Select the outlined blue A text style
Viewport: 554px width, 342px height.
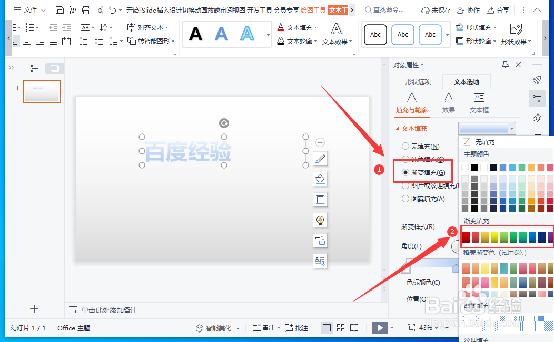tap(247, 34)
